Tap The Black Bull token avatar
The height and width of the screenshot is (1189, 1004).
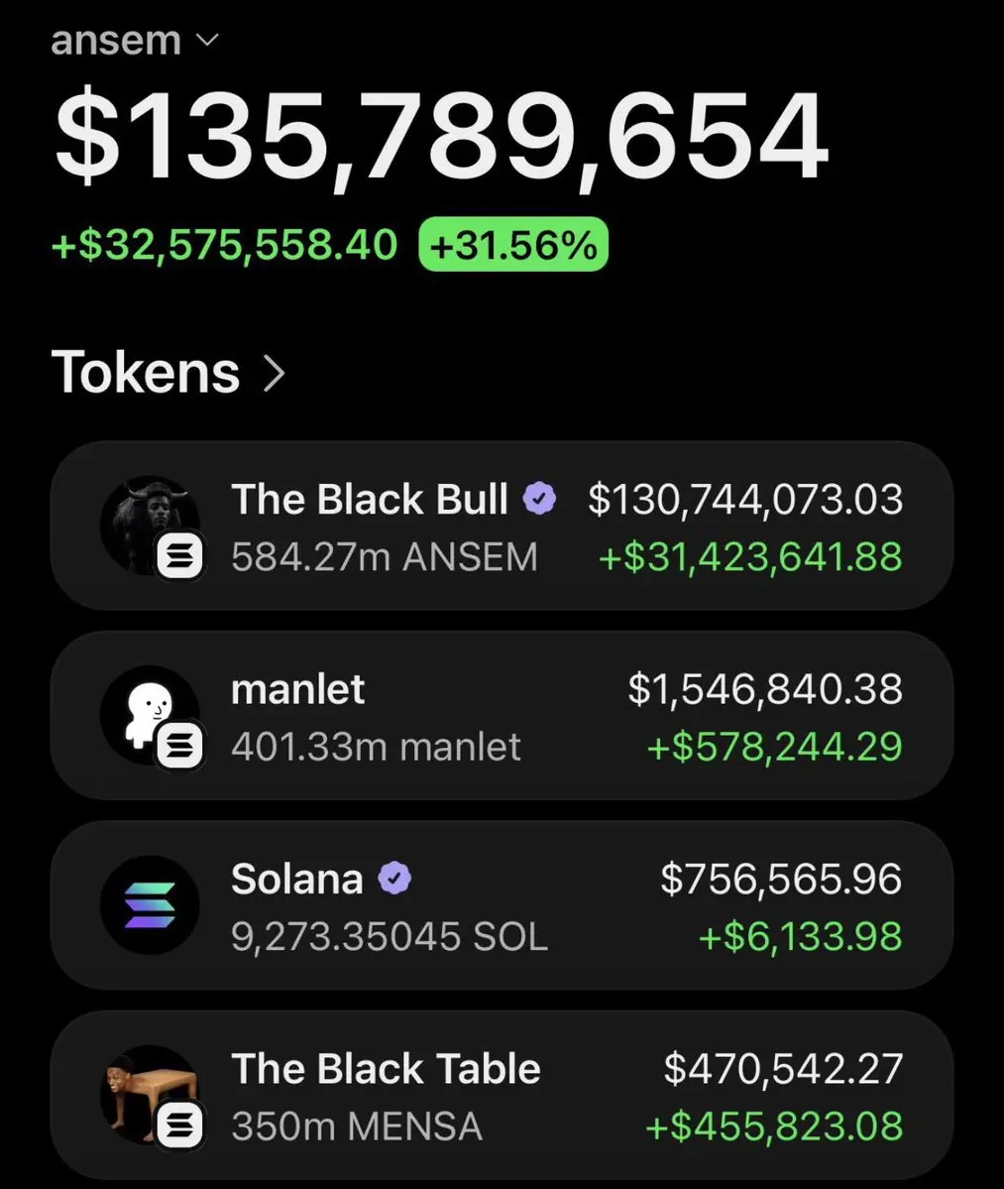(x=150, y=525)
